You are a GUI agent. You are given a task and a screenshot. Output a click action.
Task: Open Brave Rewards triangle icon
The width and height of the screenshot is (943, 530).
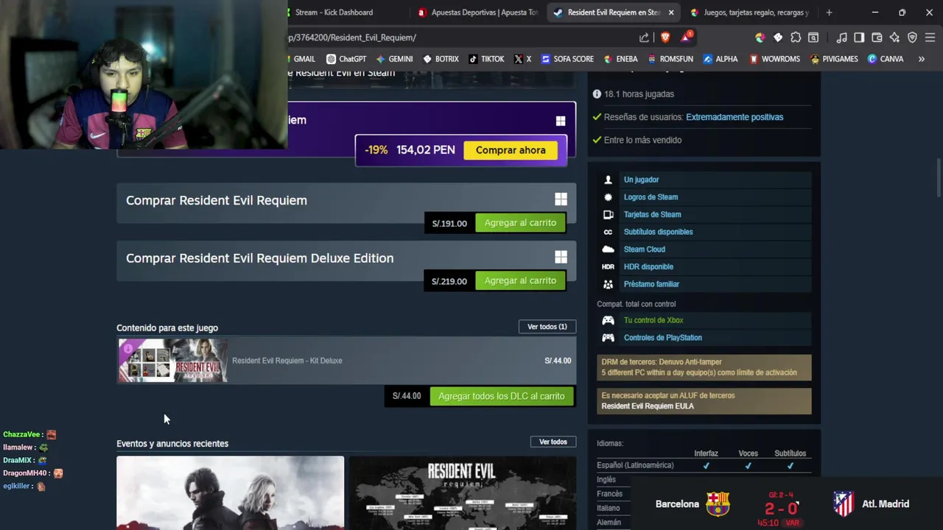tap(686, 37)
